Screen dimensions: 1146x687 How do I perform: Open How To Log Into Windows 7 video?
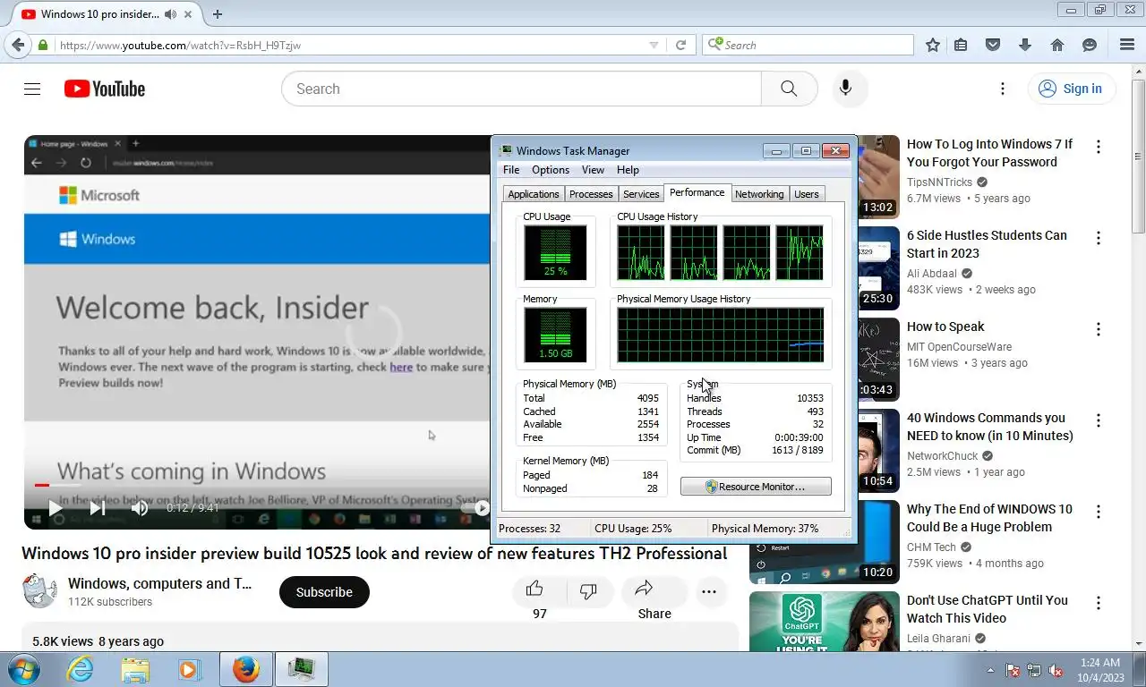point(989,153)
